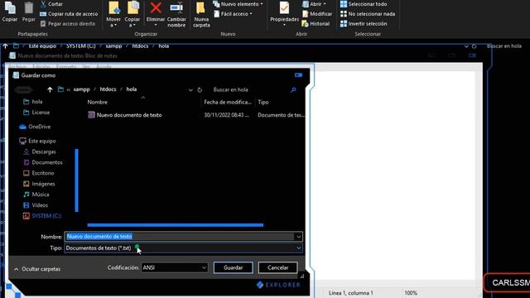Click the Buscar en hola field in Explorer
Image resolution: width=530 pixels, height=298 pixels.
point(505,46)
